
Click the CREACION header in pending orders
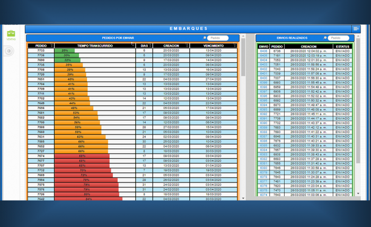(171, 46)
